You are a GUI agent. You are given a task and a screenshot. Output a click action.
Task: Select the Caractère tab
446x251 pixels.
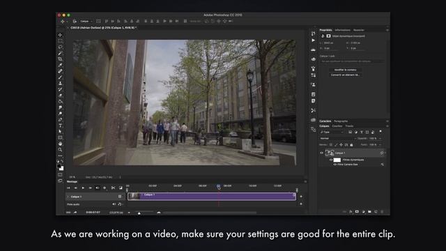coord(325,121)
